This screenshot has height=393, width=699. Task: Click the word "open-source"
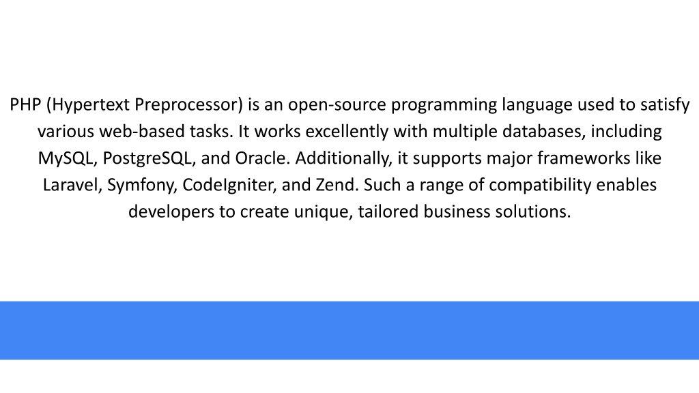337,106
